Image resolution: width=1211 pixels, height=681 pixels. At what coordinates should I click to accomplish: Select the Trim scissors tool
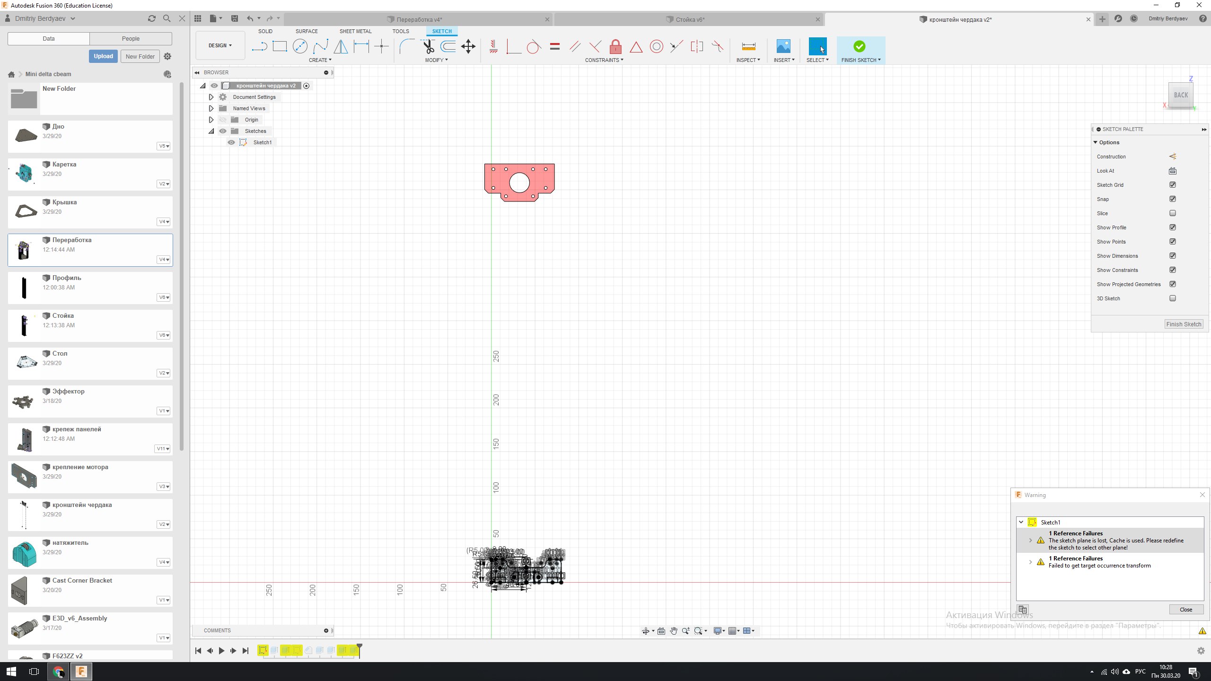pos(428,46)
